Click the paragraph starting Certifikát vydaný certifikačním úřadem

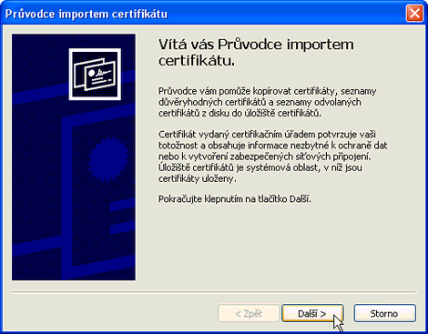point(273,157)
